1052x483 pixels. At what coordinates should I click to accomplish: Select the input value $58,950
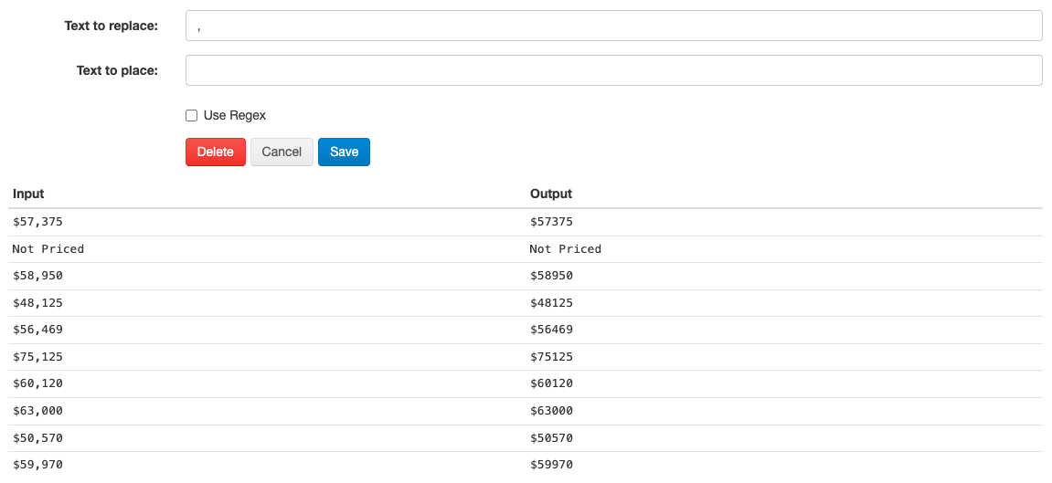click(x=37, y=276)
